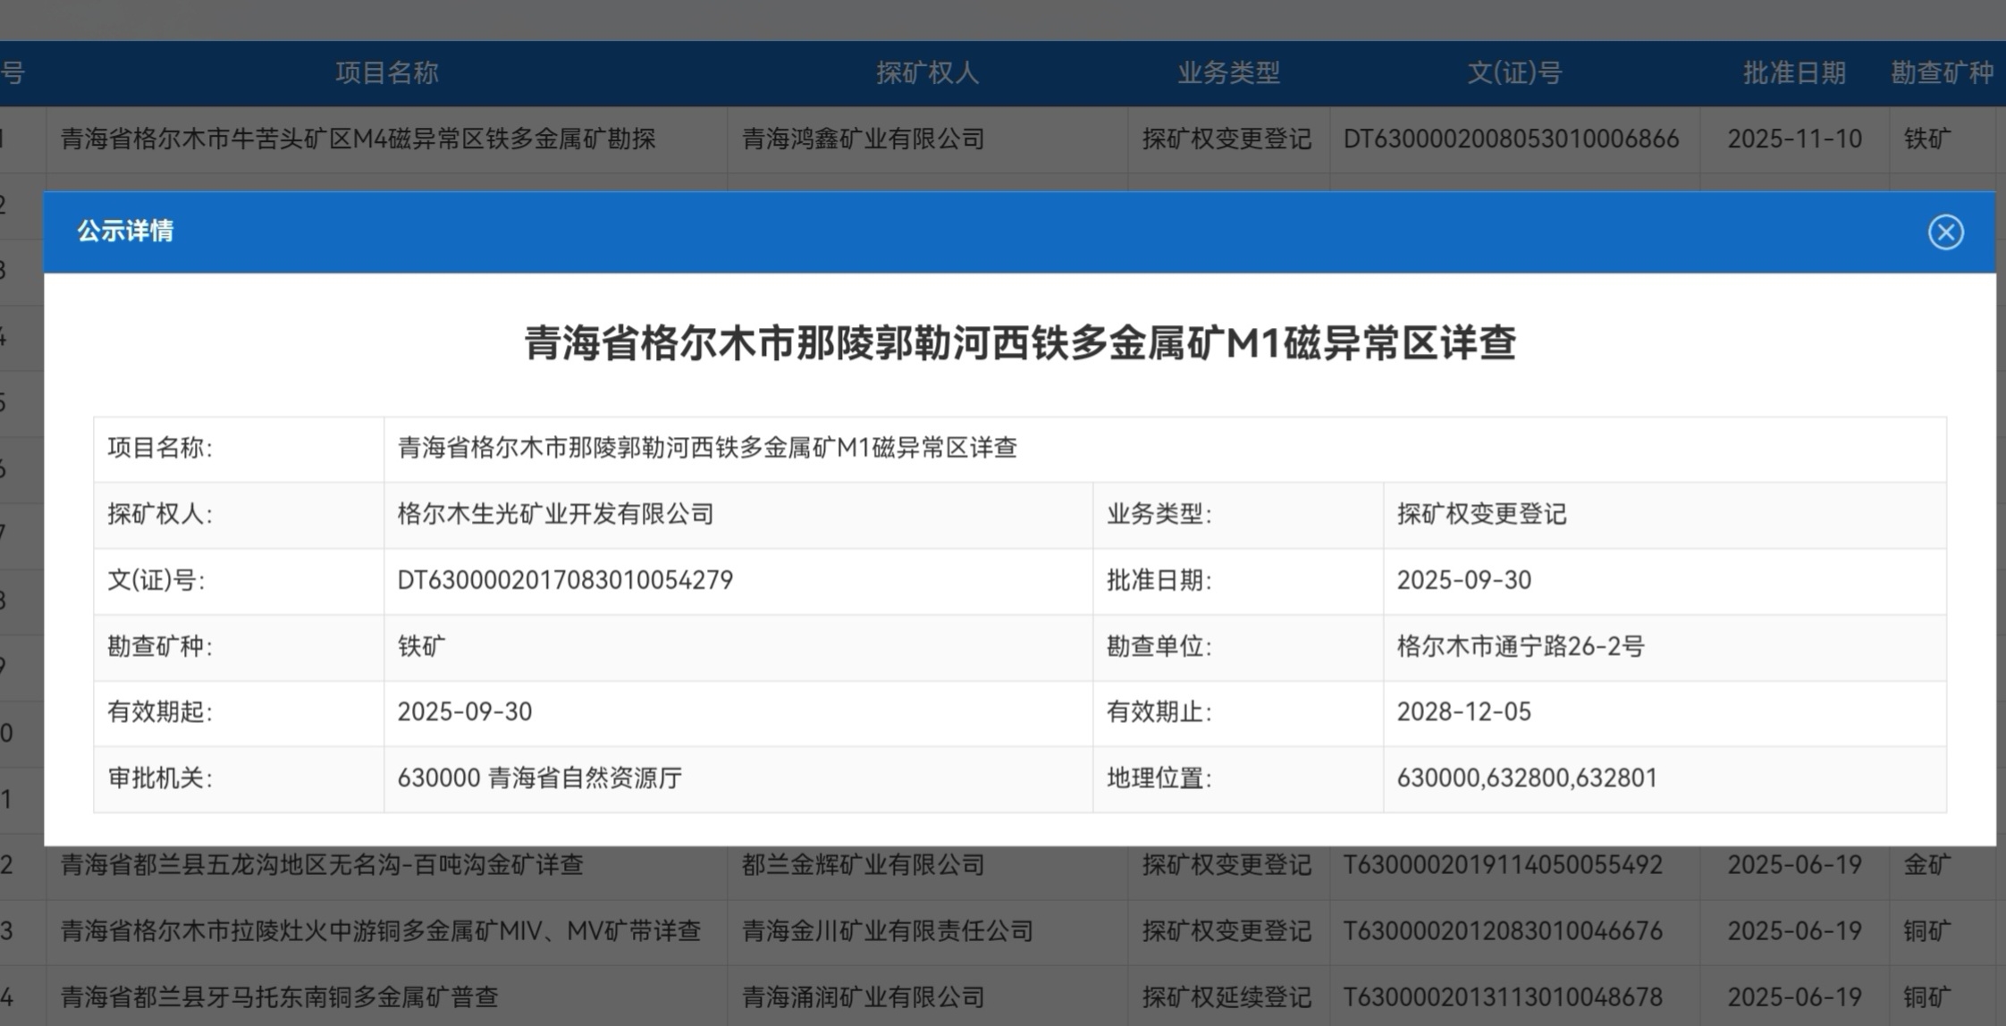
Task: Click the 探矿权人 column header
Action: pyautogui.click(x=927, y=73)
